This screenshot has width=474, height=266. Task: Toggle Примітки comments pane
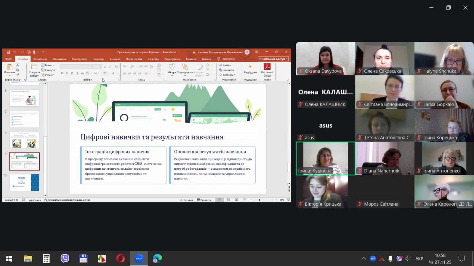pos(204,200)
